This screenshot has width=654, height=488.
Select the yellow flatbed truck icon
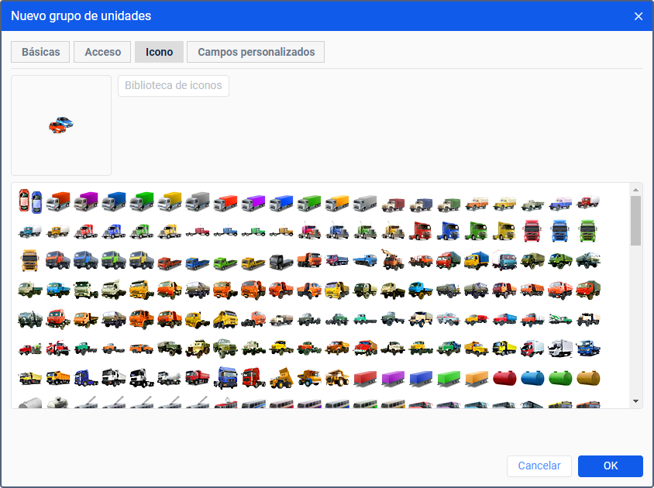point(253,263)
